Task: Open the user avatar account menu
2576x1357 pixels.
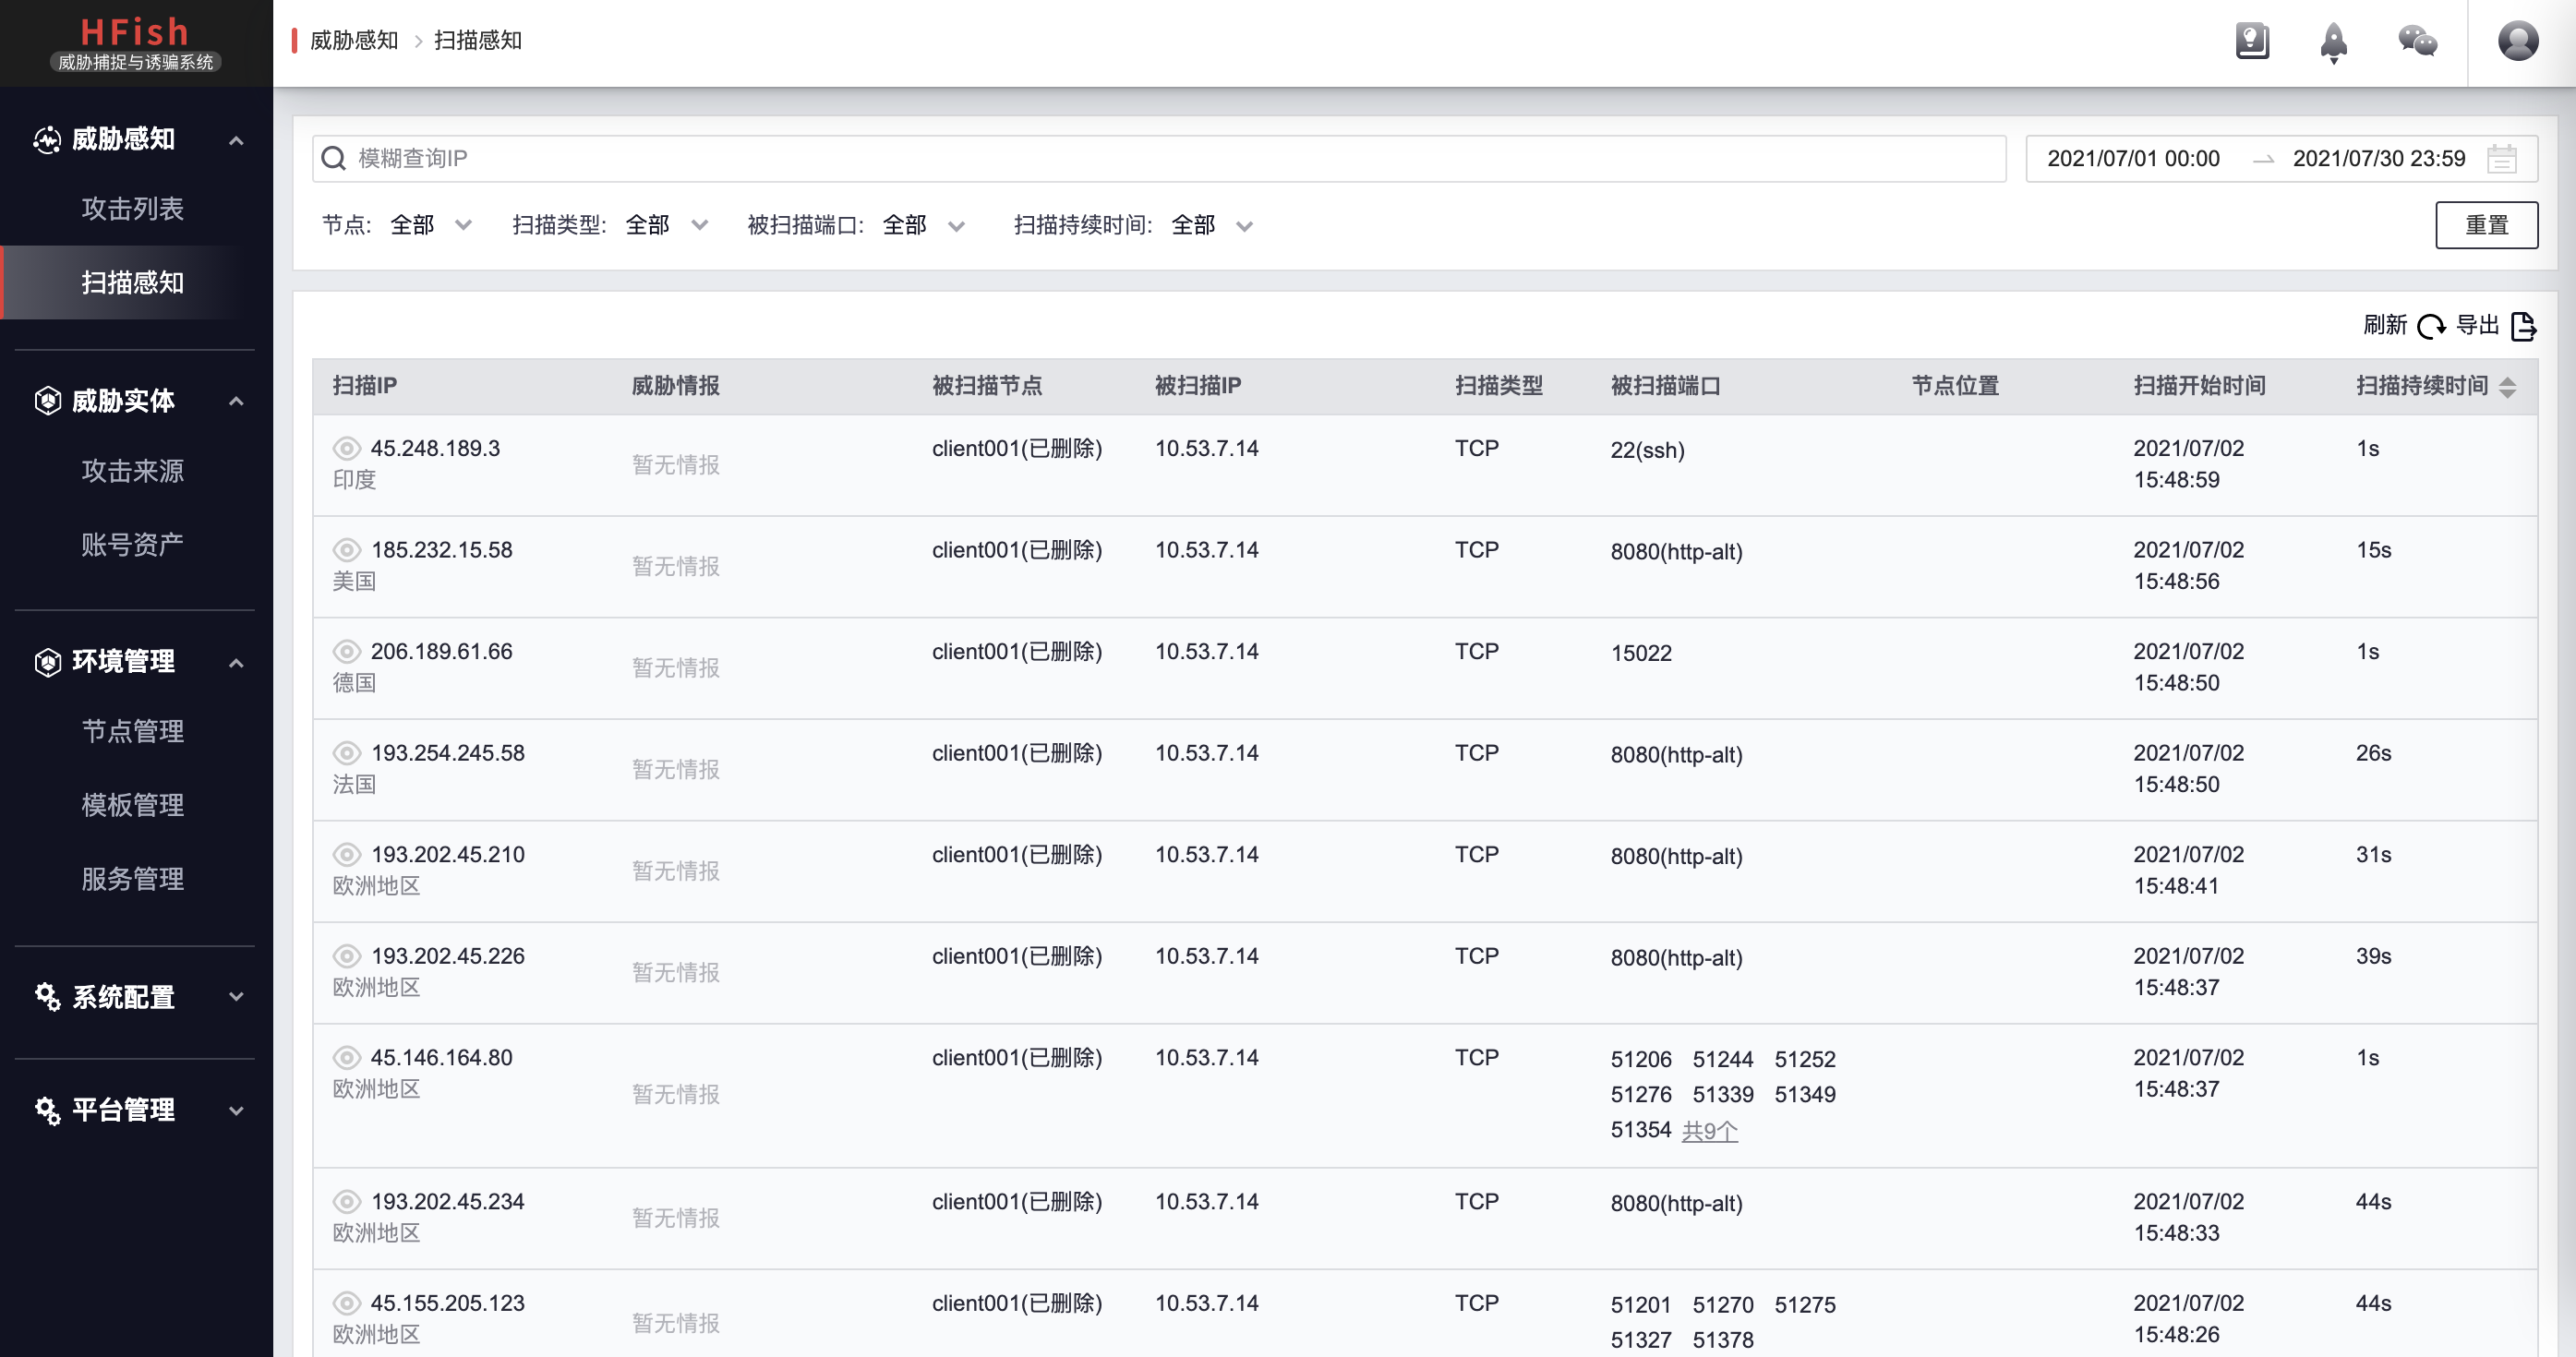Action: pos(2518,41)
